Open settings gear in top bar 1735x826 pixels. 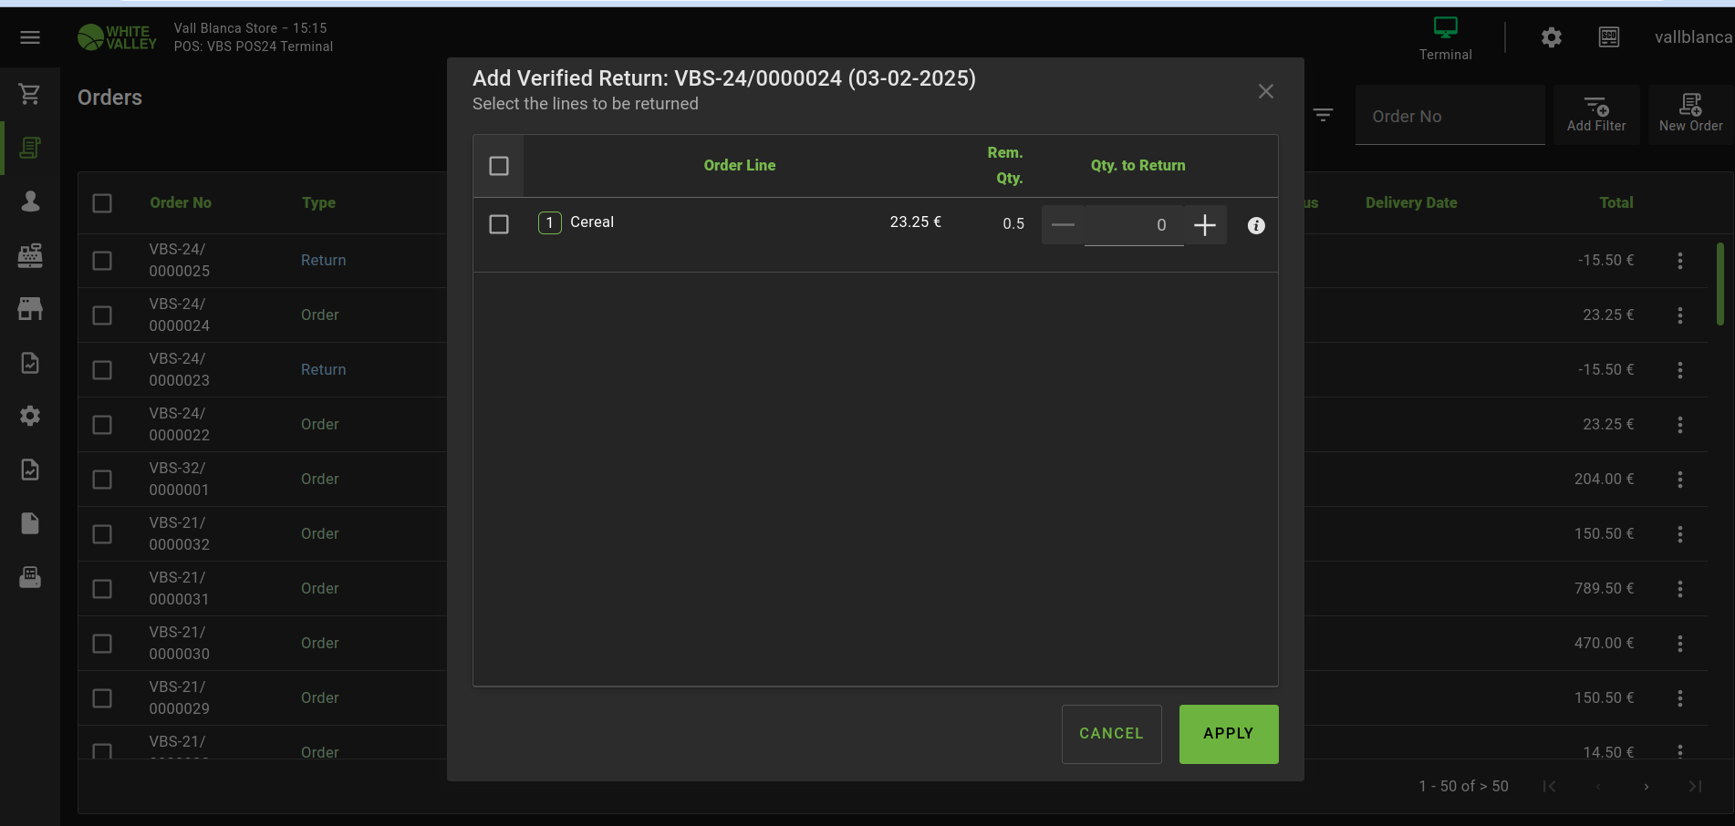[1551, 37]
